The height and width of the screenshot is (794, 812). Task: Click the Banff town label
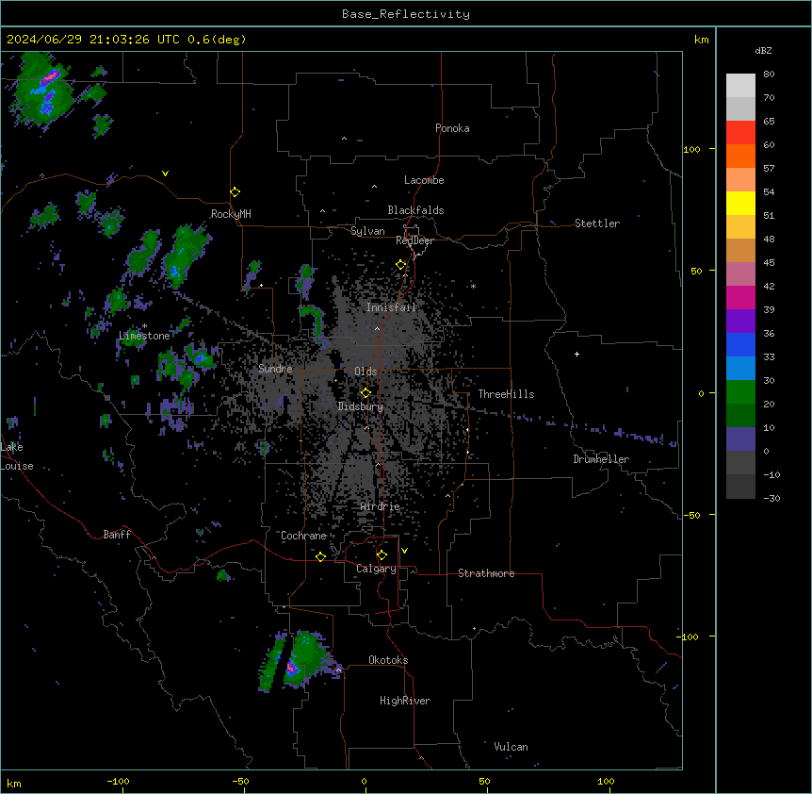[x=117, y=535]
